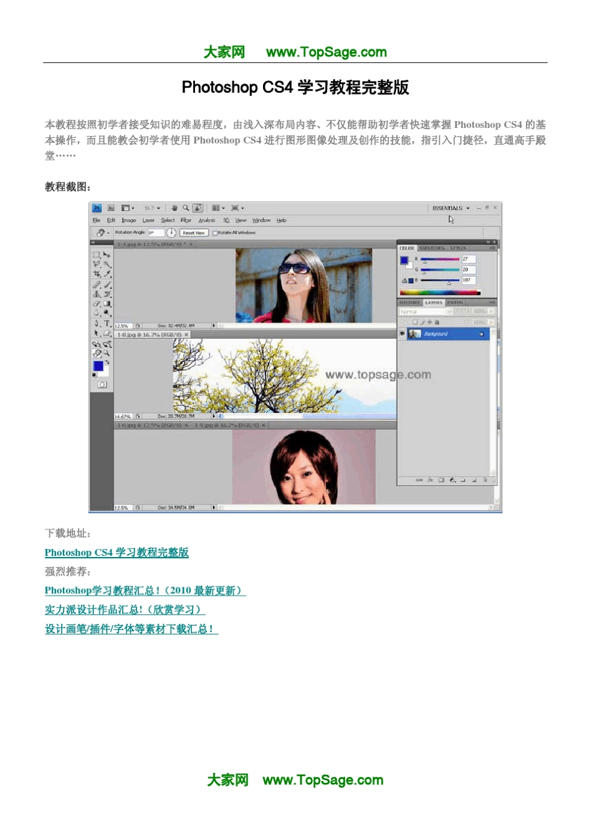Select the Pen tool

pos(97,323)
